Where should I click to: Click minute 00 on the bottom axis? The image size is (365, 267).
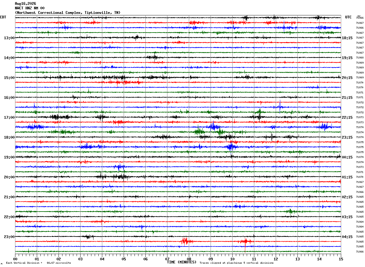(15, 259)
